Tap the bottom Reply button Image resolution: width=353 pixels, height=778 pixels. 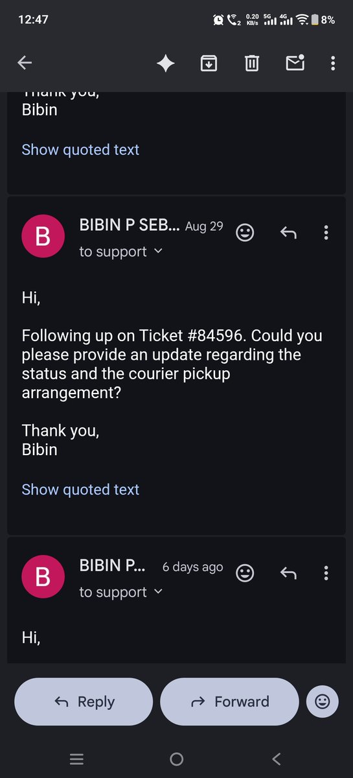pyautogui.click(x=84, y=701)
